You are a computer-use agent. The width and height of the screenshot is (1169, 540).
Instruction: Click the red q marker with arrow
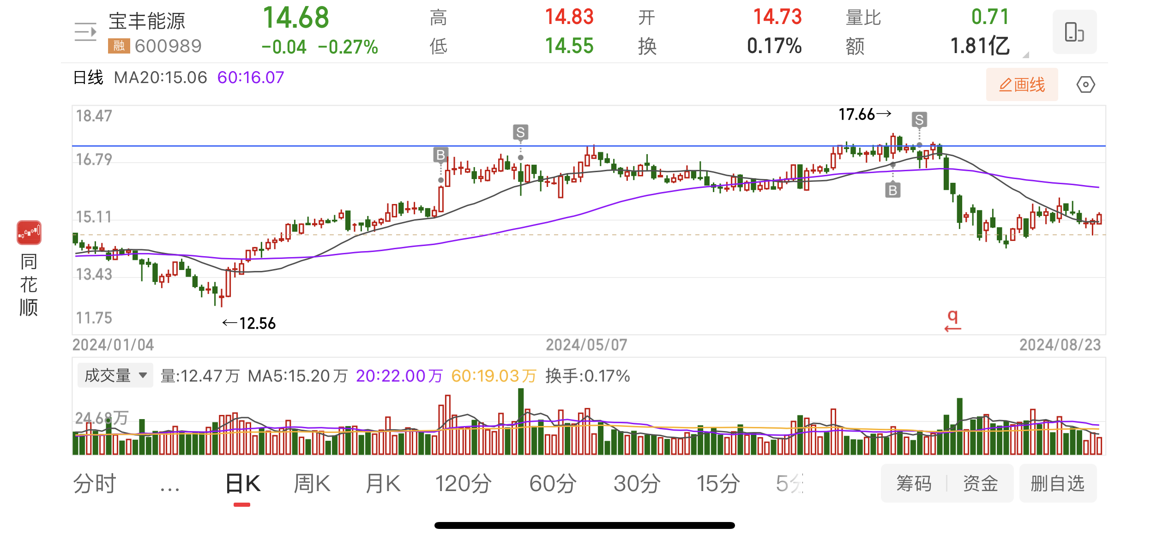[952, 321]
